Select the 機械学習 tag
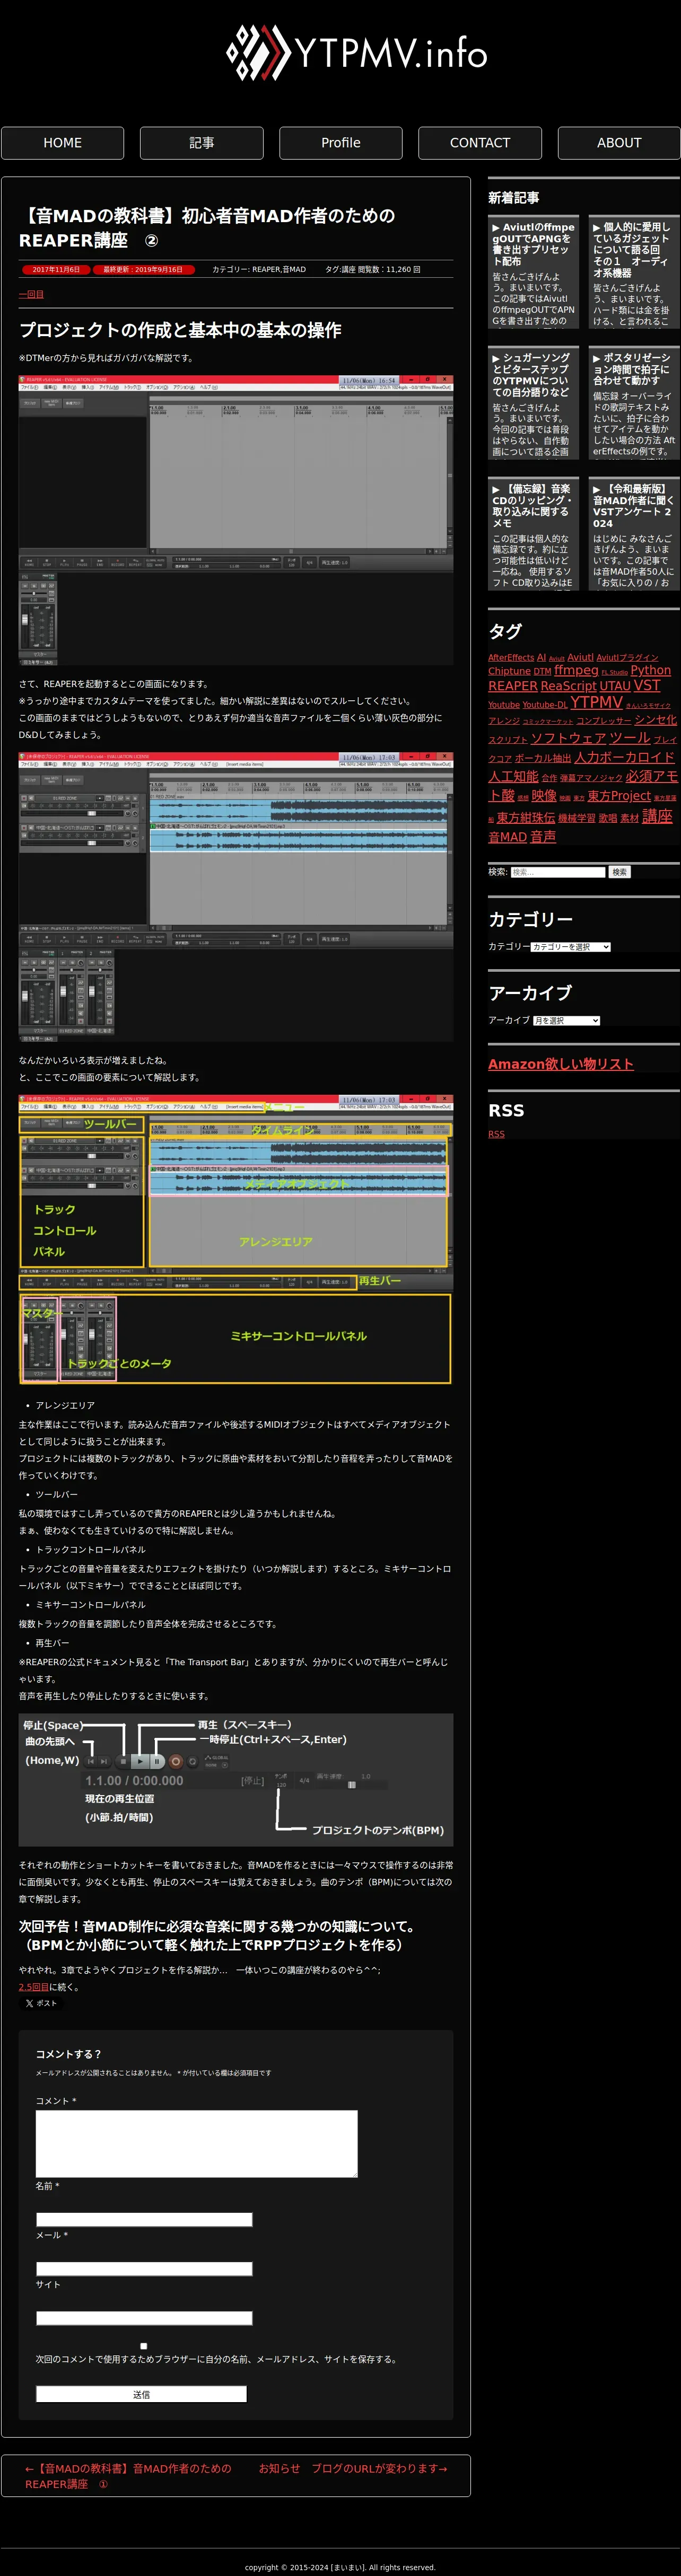Image resolution: width=681 pixels, height=2576 pixels. [x=577, y=818]
